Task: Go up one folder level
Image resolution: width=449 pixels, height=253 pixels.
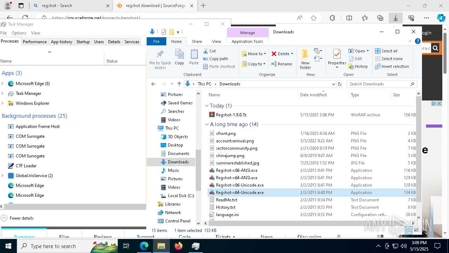Action: tap(179, 84)
